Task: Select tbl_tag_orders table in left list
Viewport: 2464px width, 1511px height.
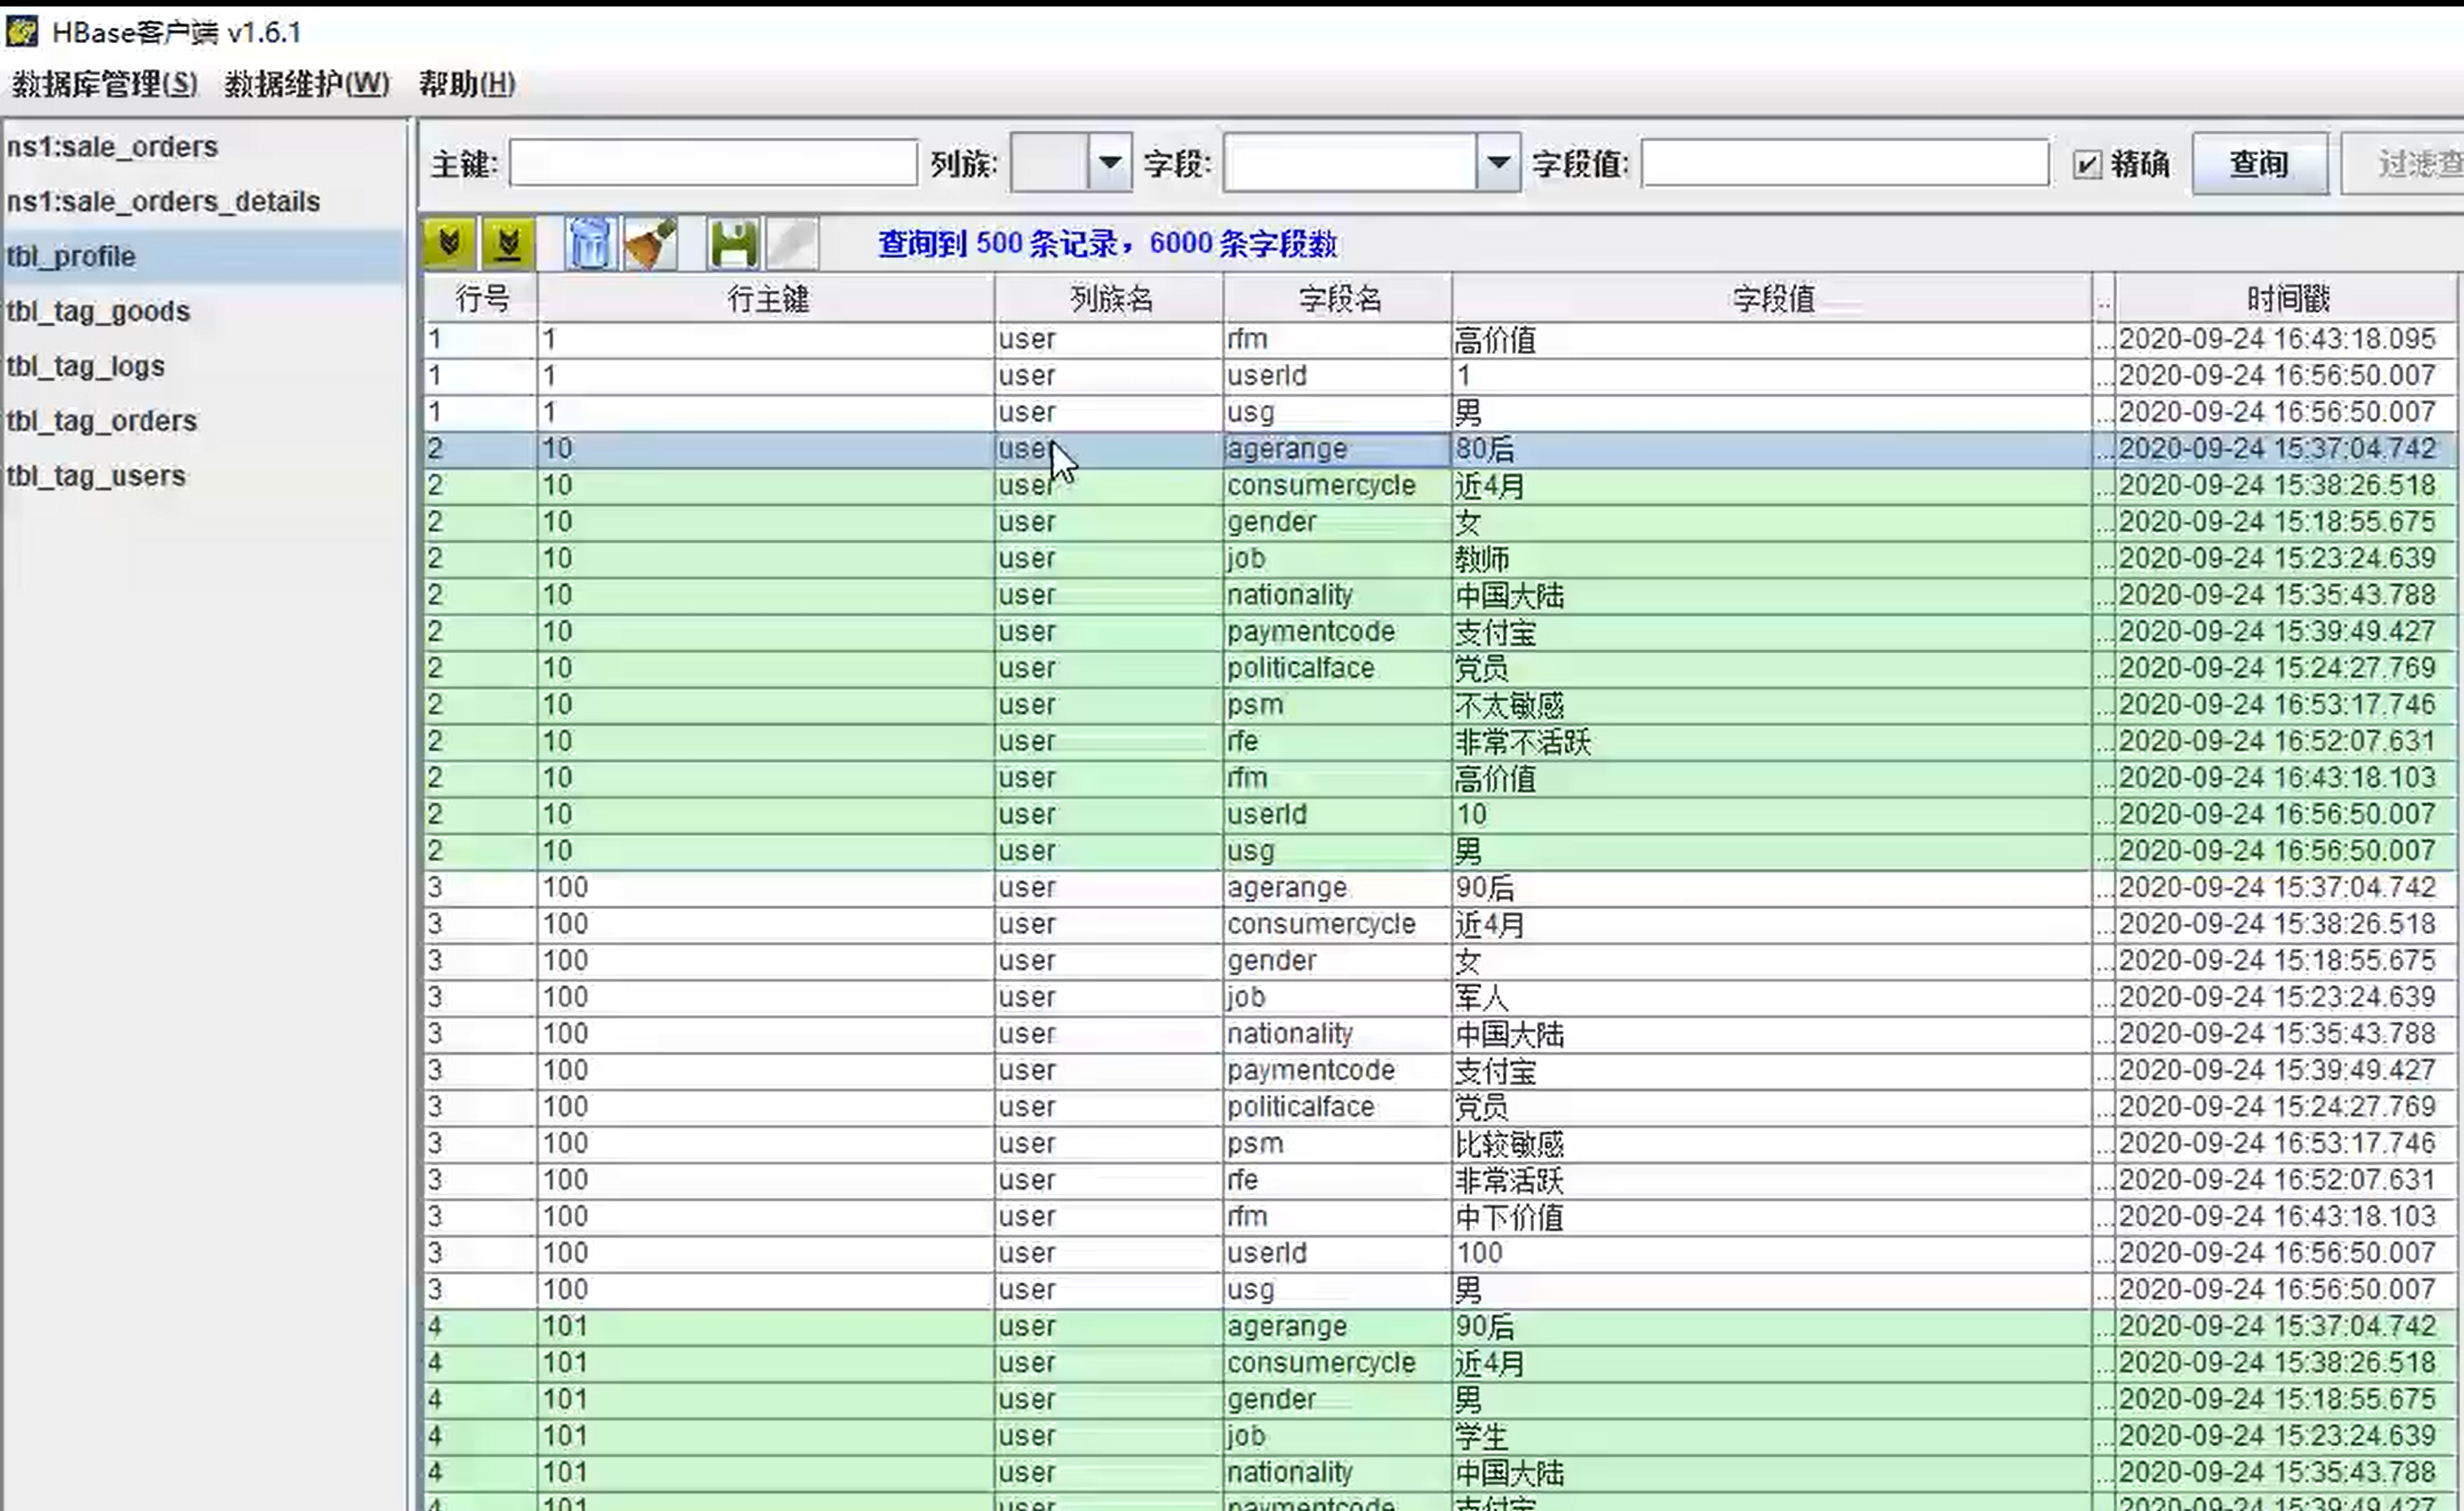Action: (101, 420)
